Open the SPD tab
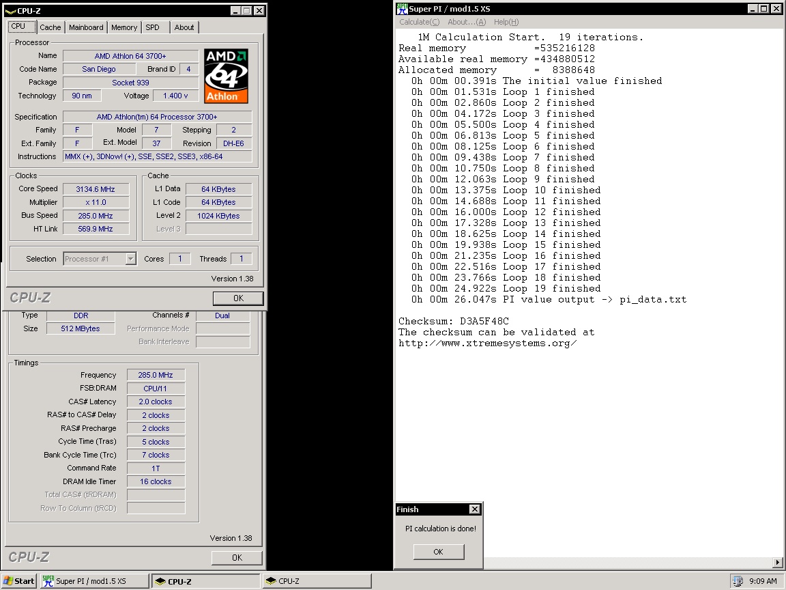786x590 pixels. click(152, 27)
